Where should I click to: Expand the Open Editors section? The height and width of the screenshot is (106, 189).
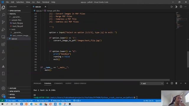point(19,11)
